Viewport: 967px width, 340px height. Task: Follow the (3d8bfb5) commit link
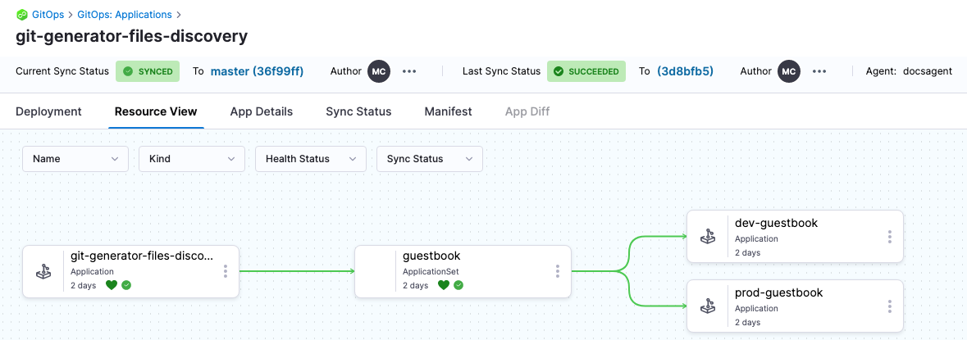coord(685,71)
